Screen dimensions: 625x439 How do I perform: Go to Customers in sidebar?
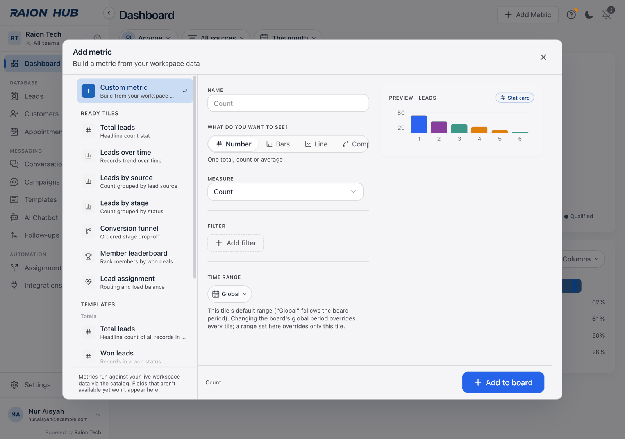click(x=34, y=114)
